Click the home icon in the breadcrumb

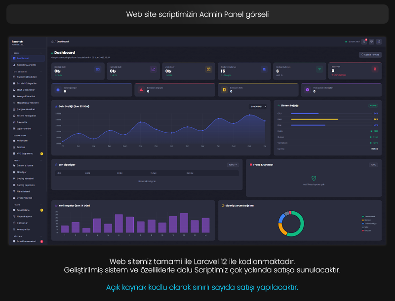point(52,42)
